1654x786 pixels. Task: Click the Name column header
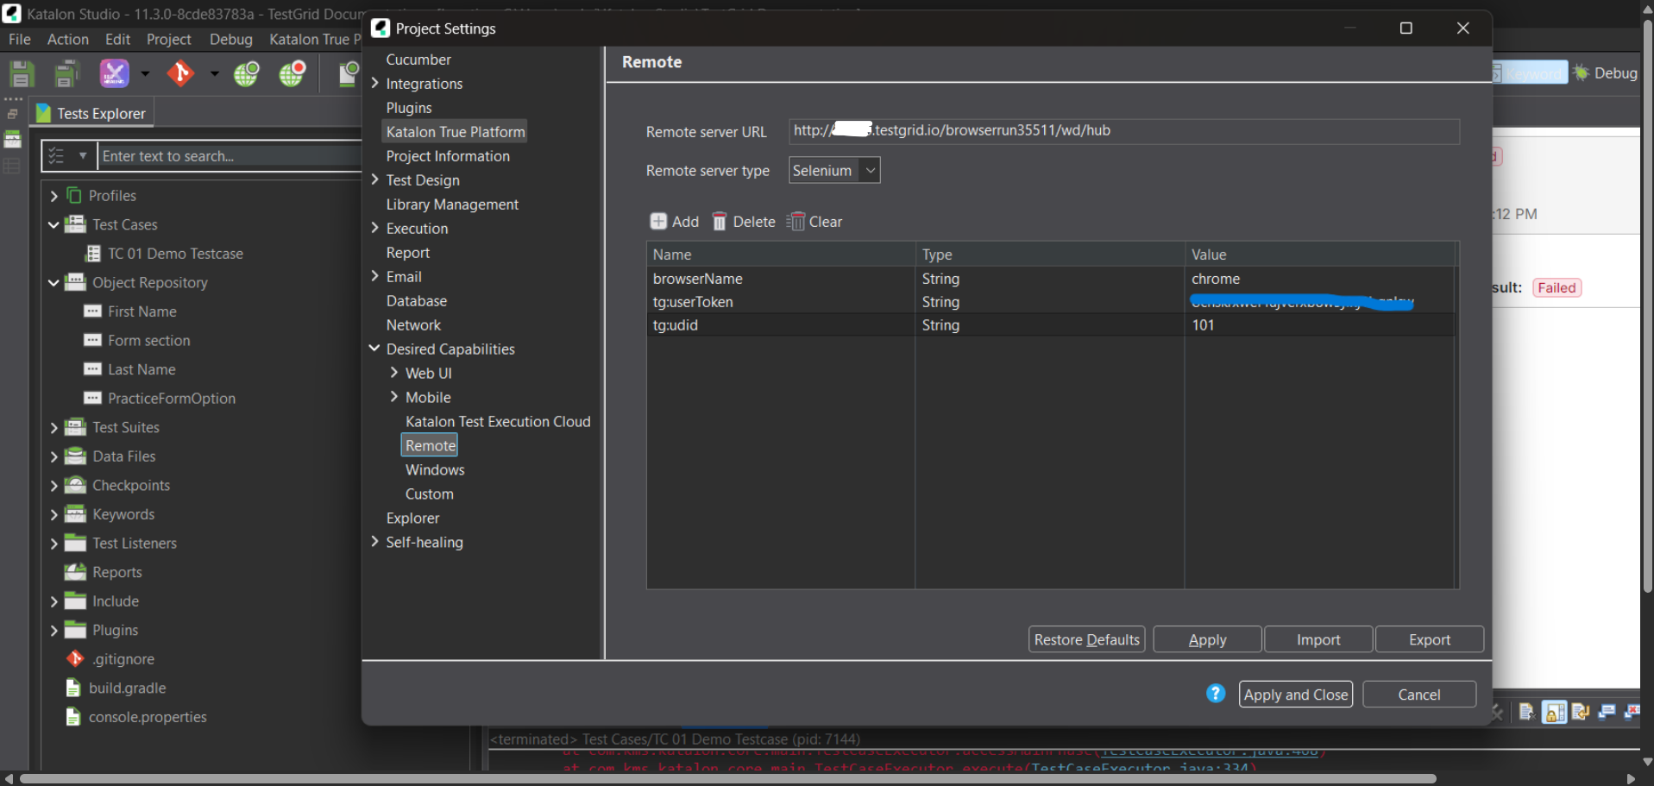(x=781, y=255)
